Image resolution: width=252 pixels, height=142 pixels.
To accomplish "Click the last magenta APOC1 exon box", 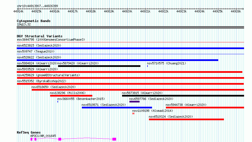I will (x=114, y=139).
